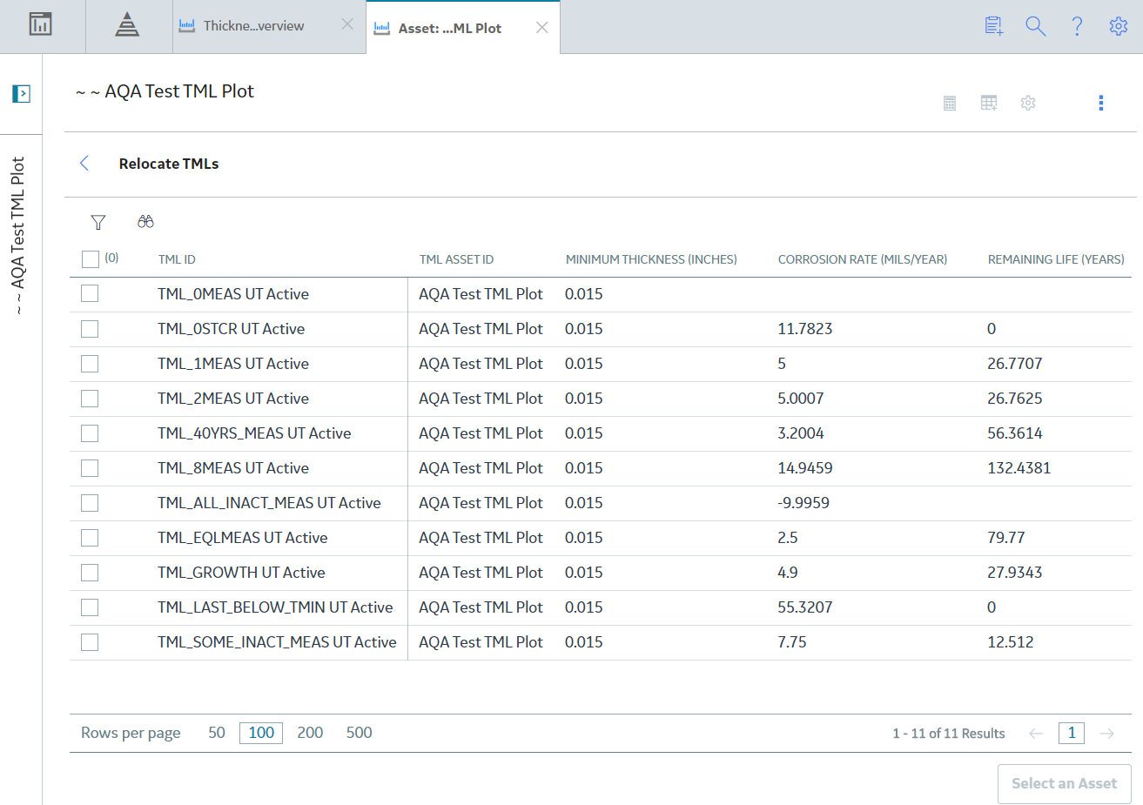The image size is (1143, 805).
Task: Sort by Corrosion Rate (Mils/Year) header
Action: point(863,259)
